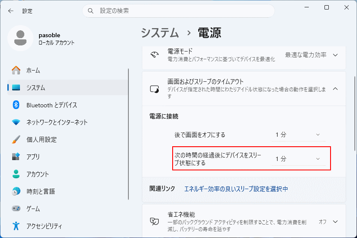This screenshot has height=238, width=357.
Task: Maximize the 設定 window
Action: [x=327, y=7]
